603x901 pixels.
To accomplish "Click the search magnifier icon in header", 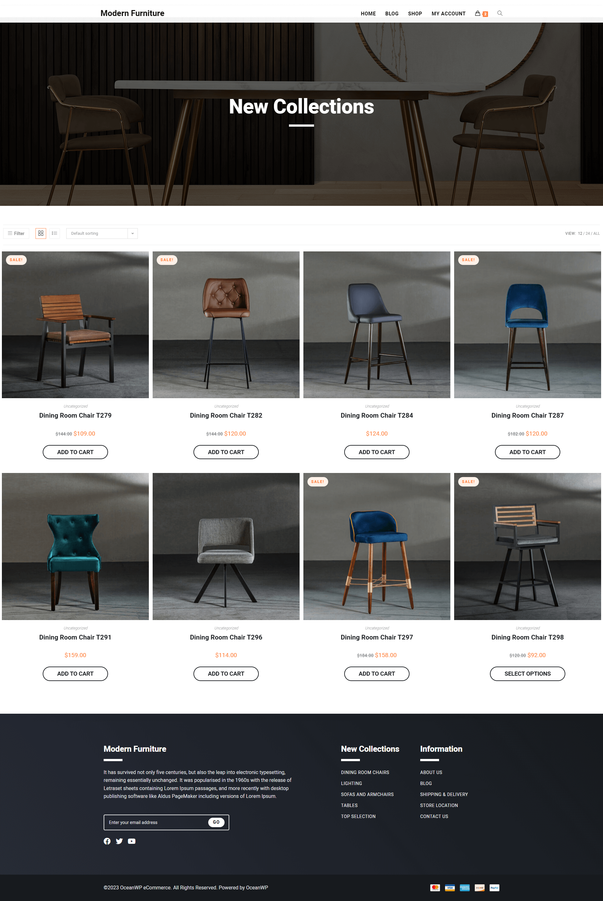I will point(500,13).
